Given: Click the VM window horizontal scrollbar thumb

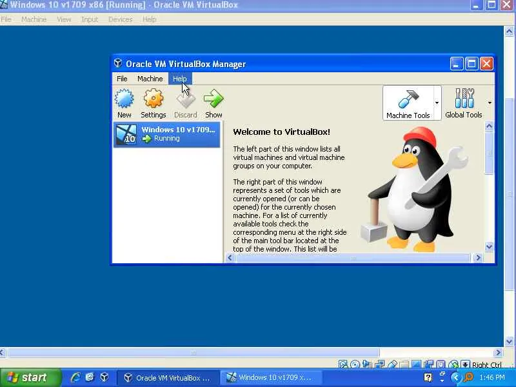Looking at the screenshot, I should coord(193,352).
